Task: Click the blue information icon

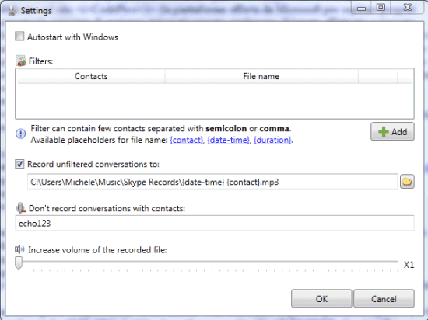Action: click(21, 134)
